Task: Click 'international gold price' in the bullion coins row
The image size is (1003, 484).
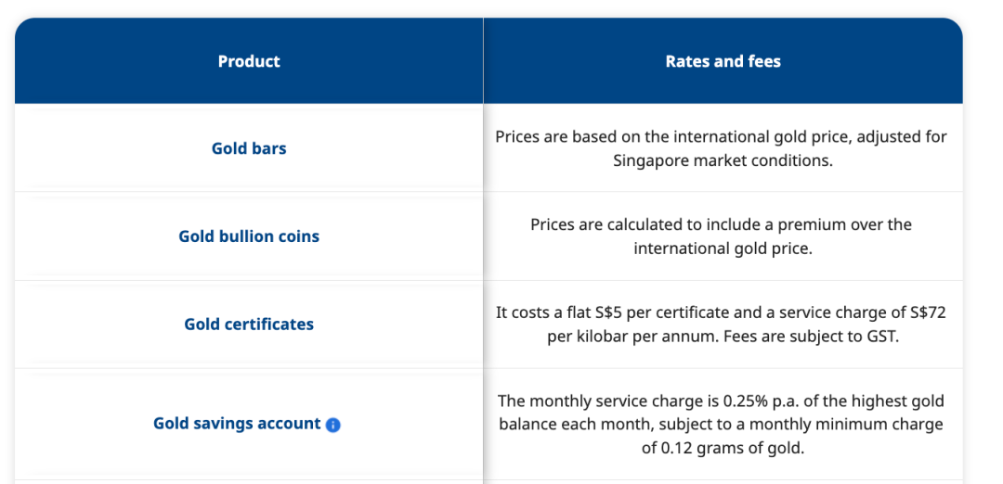Action: point(723,248)
